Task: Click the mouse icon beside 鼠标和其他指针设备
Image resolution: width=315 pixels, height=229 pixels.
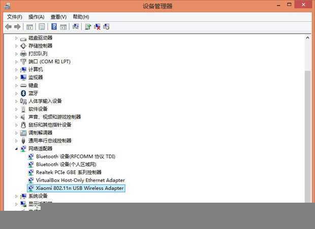Action: 23,125
